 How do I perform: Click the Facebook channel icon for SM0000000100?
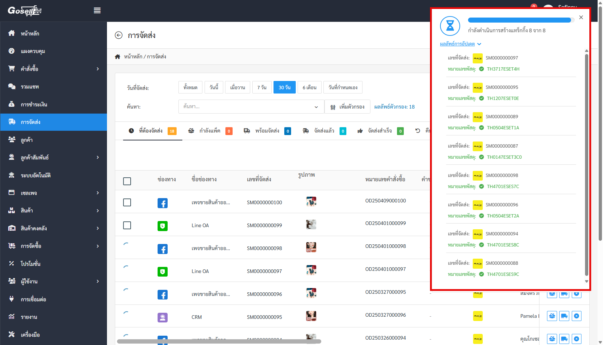tap(162, 203)
